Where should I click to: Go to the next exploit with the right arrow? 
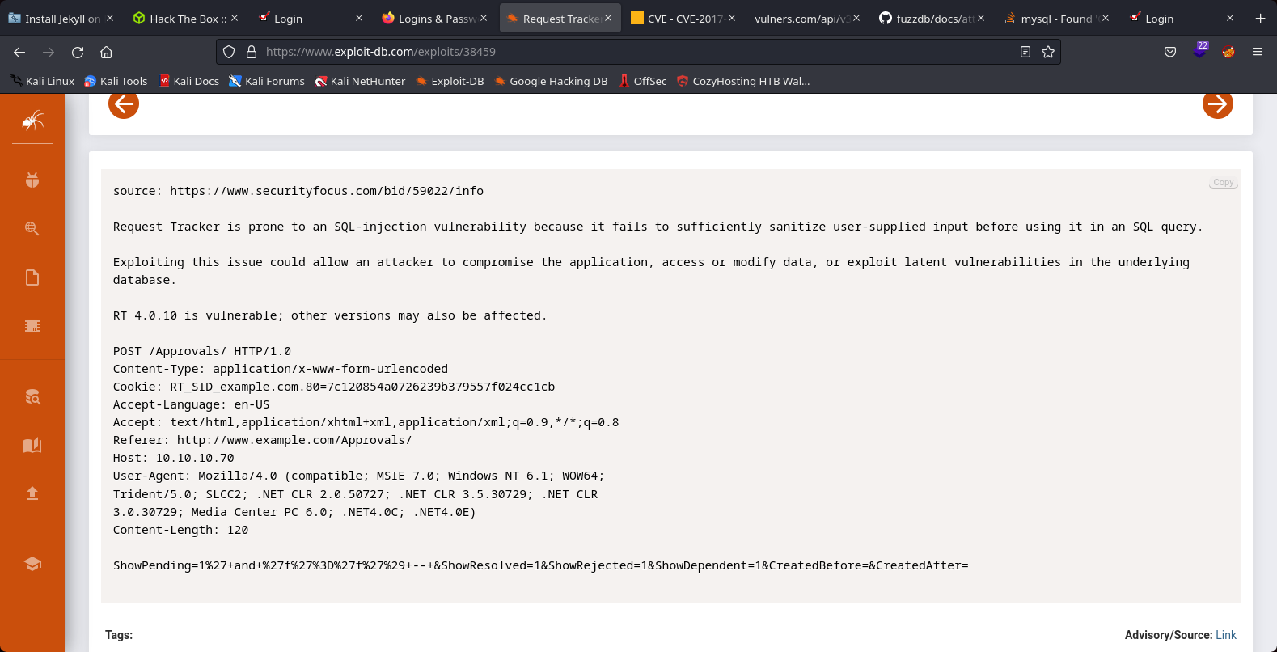pos(1217,104)
